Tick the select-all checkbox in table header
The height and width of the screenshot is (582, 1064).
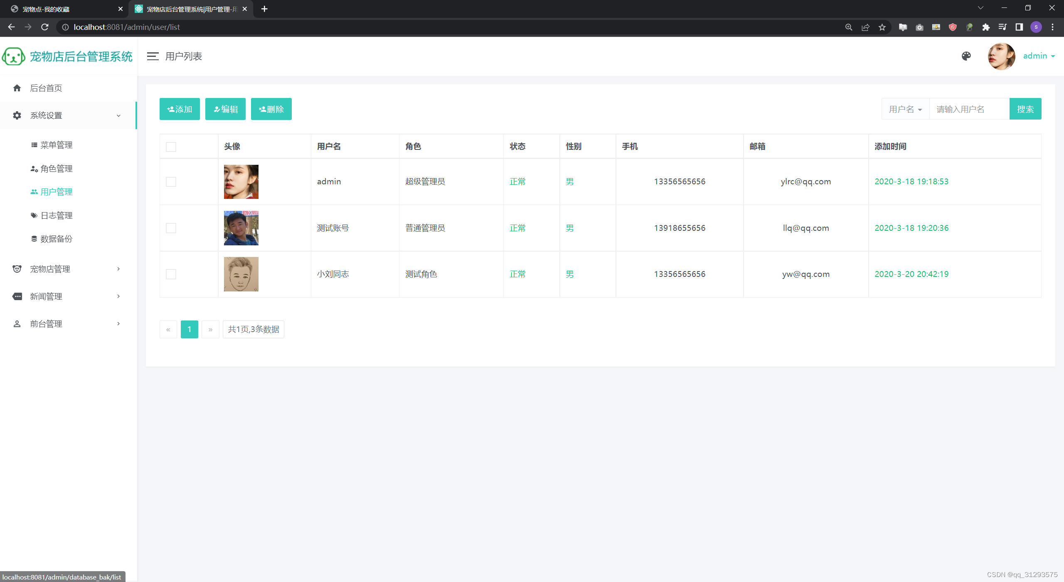point(171,147)
